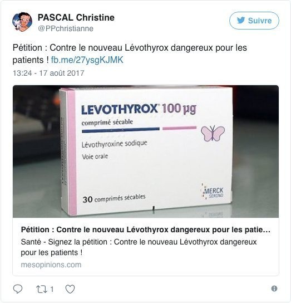Click the retweet count number 1
The width and height of the screenshot is (291, 303).
52,289
